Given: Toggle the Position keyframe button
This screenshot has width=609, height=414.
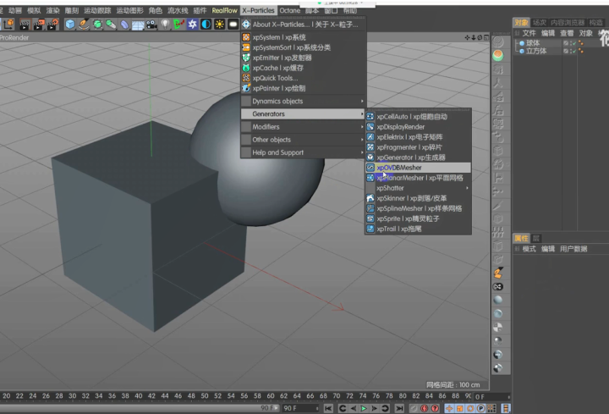Looking at the screenshot, I should (x=449, y=408).
